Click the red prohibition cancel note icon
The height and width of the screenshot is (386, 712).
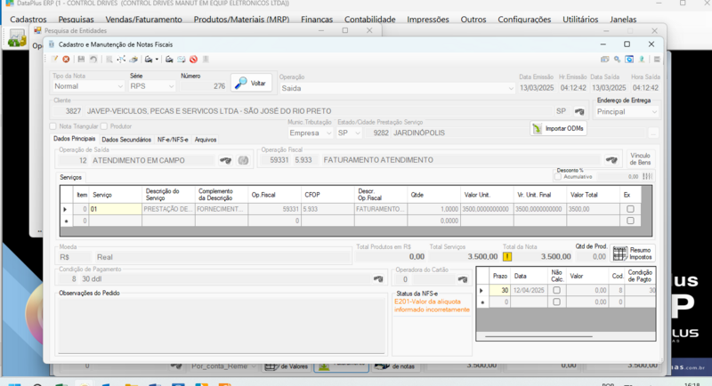[193, 59]
